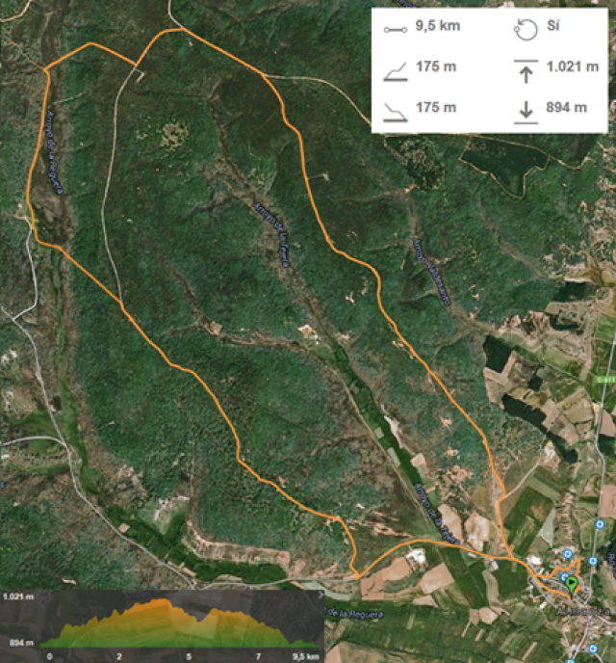
Task: Click the orange peak of the elevation profile
Action: pyautogui.click(x=163, y=601)
